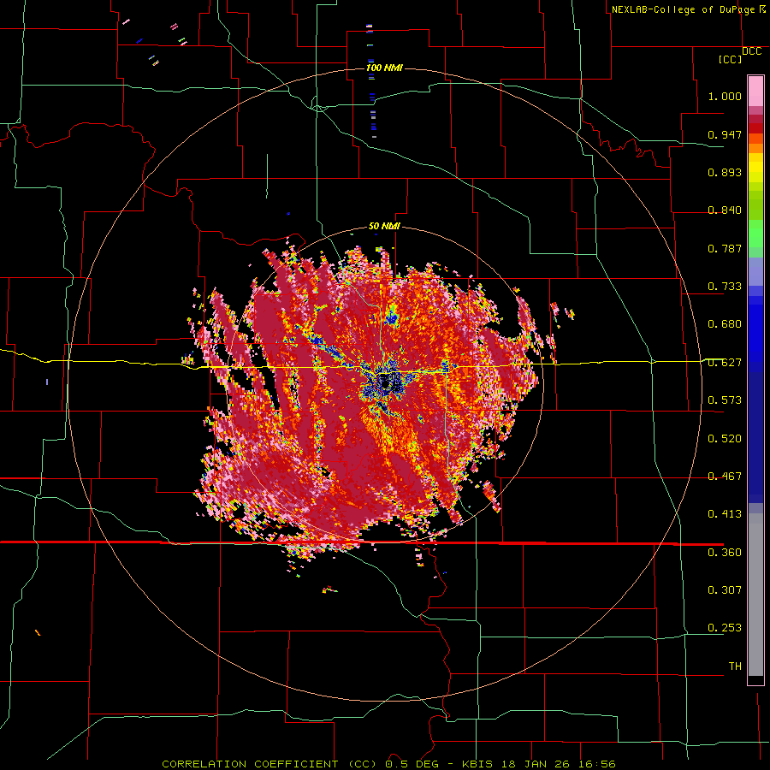The height and width of the screenshot is (770, 770).
Task: Select the 0.573 scale value
Action: 725,400
